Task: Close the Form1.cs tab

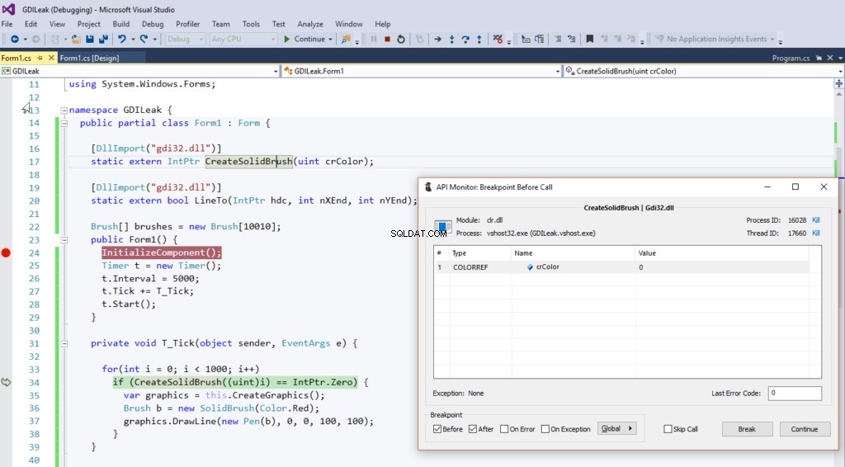Action: click(52, 58)
